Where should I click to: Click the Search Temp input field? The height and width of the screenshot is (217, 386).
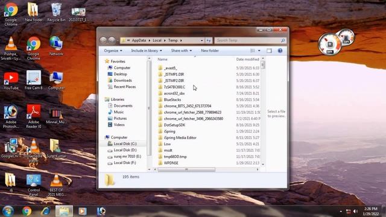click(250, 40)
